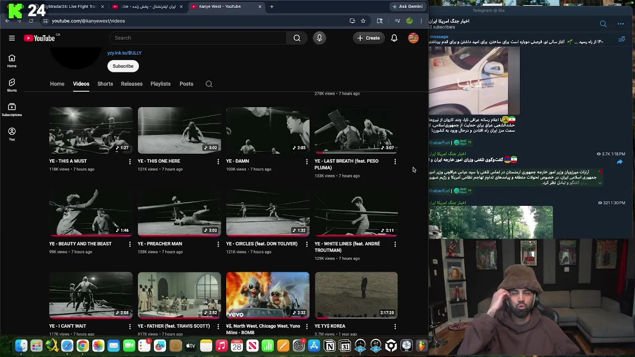Open Google Chrome from the Dock
Image resolution: width=635 pixels, height=357 pixels.
point(83,346)
